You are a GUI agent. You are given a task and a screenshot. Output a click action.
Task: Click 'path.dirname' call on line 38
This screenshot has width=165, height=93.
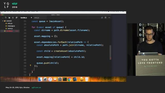click(61, 30)
